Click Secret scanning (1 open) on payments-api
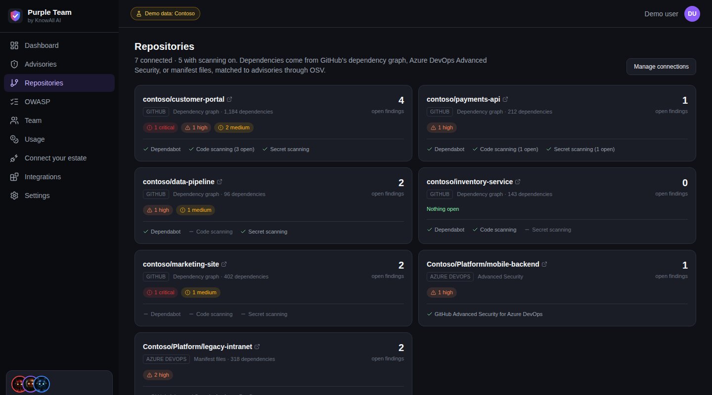 [x=580, y=149]
